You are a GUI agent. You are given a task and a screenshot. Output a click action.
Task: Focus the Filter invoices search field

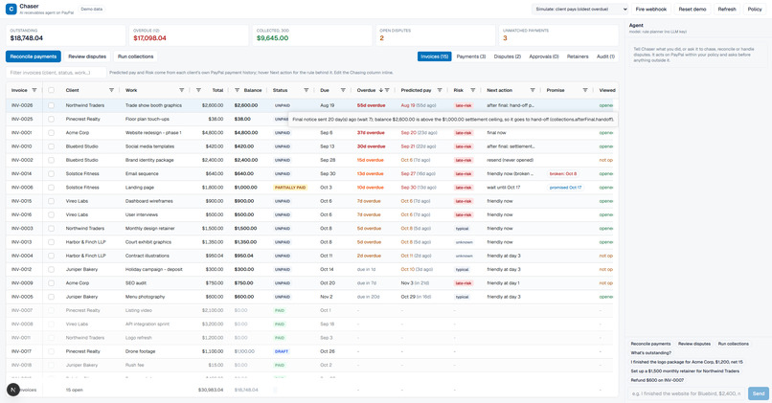pos(57,73)
